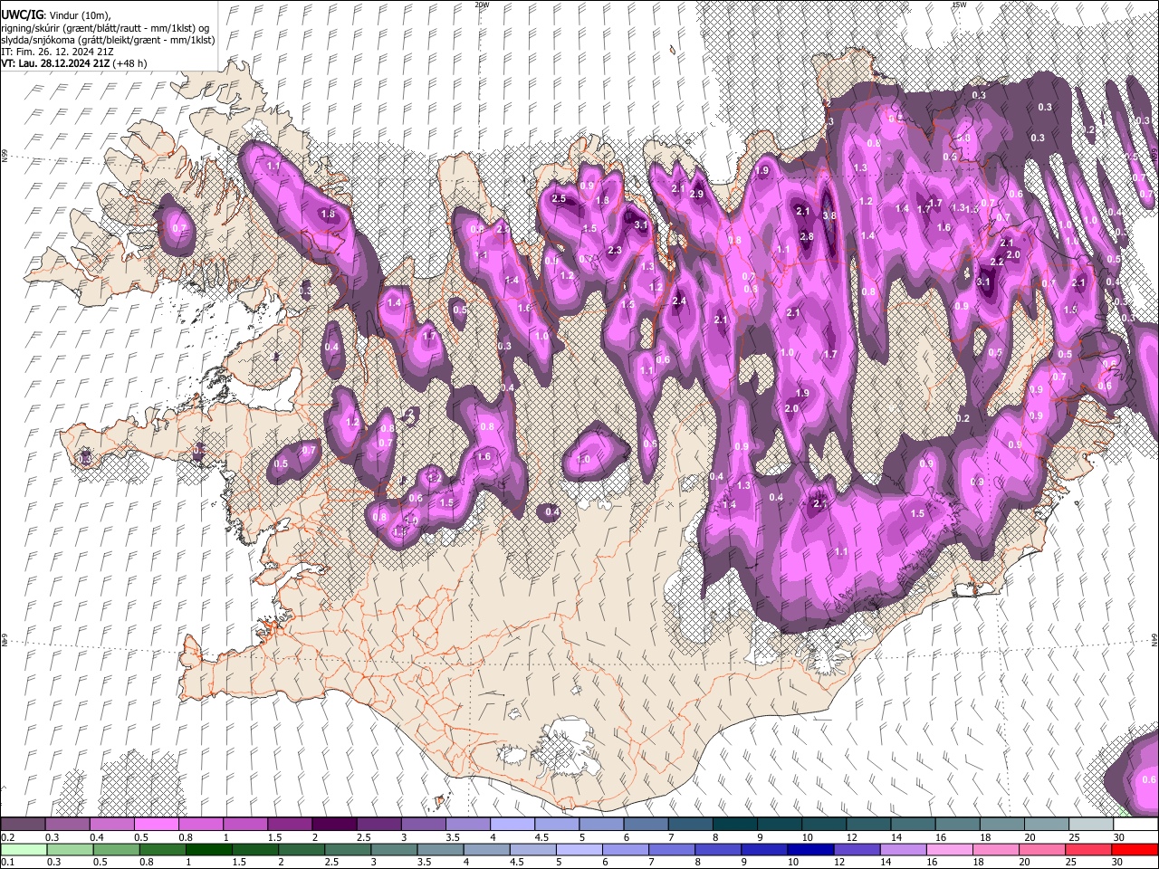The width and height of the screenshot is (1159, 869).
Task: Click the '2.9' precipitation value on the map
Action: 696,194
